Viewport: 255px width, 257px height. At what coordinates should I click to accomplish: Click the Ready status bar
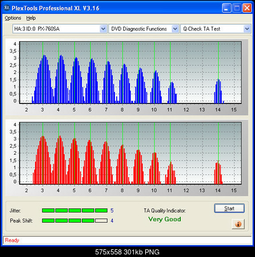(x=128, y=241)
